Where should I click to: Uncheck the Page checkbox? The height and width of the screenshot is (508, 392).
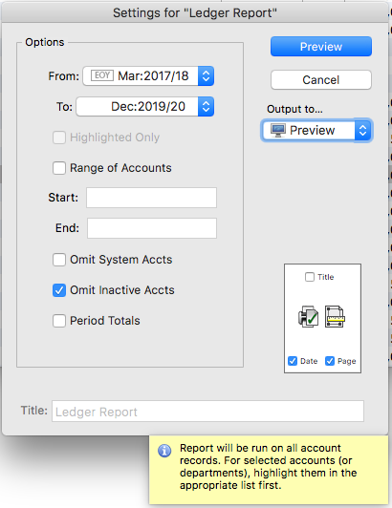(x=330, y=361)
